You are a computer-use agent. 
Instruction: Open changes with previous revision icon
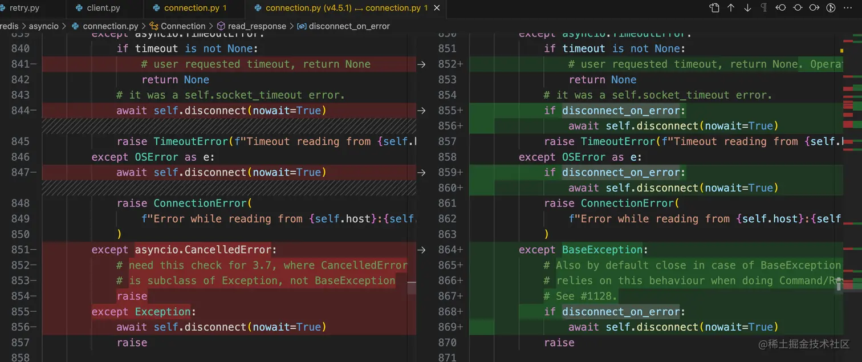[781, 8]
